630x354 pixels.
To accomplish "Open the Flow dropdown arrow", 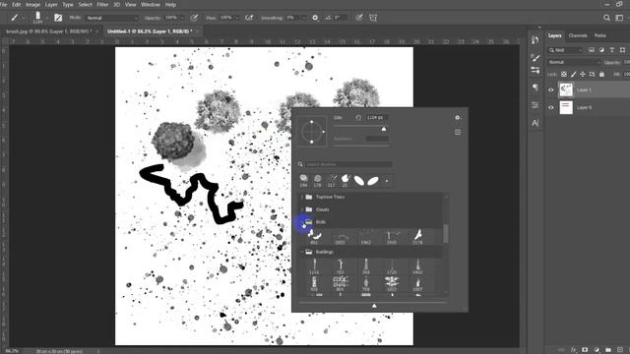I will (237, 18).
